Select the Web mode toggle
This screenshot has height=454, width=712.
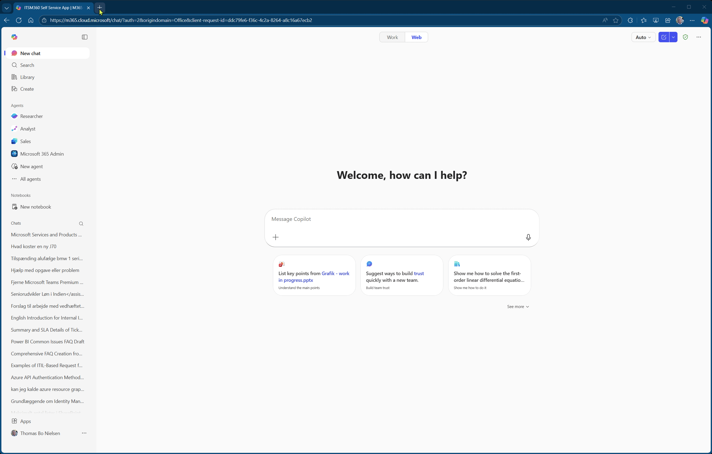tap(416, 37)
